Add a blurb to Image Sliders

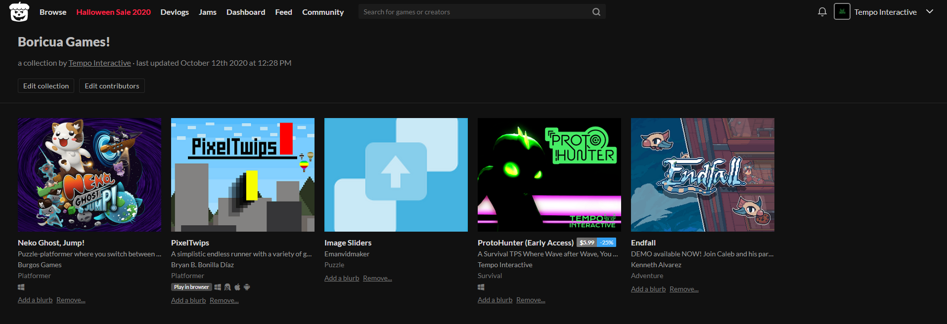[x=342, y=278]
